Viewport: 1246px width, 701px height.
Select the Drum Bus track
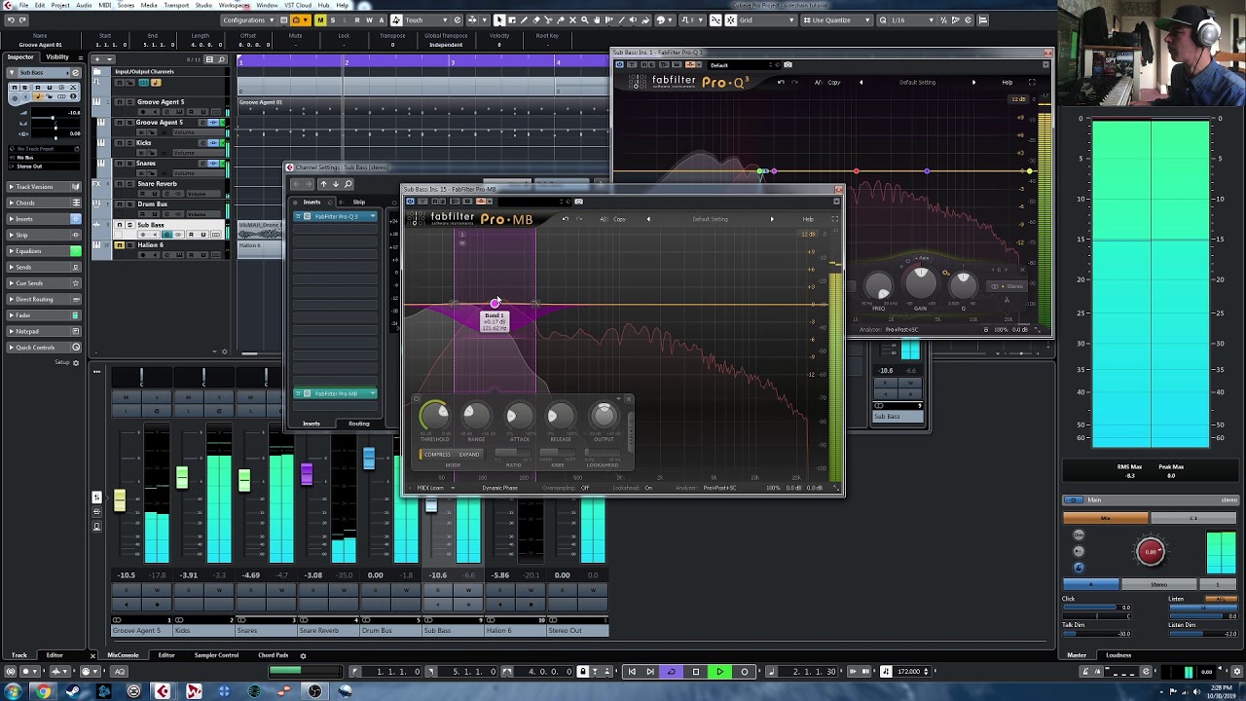[x=153, y=204]
